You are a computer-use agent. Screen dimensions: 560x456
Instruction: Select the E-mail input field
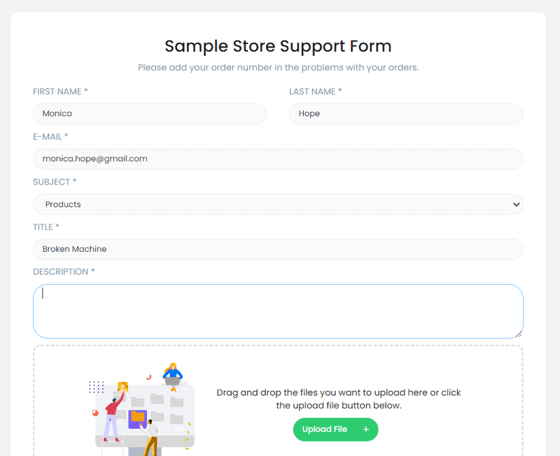(278, 159)
